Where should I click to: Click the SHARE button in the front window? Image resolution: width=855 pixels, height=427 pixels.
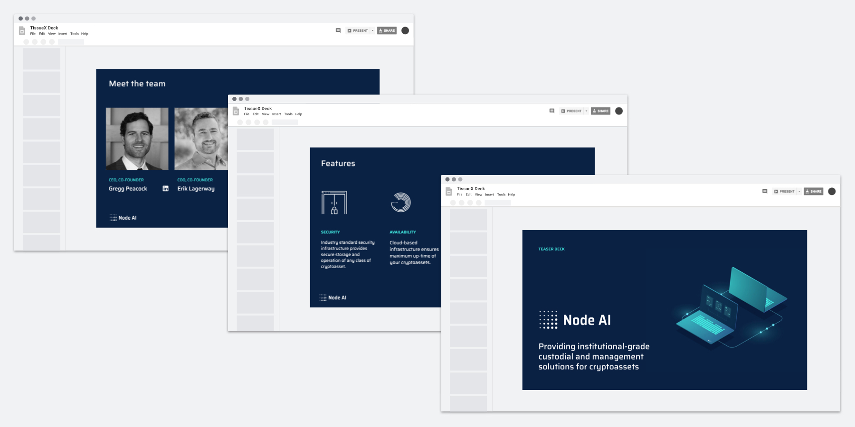813,191
